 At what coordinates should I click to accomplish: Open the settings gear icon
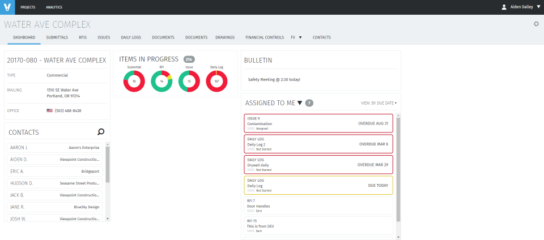point(536,24)
